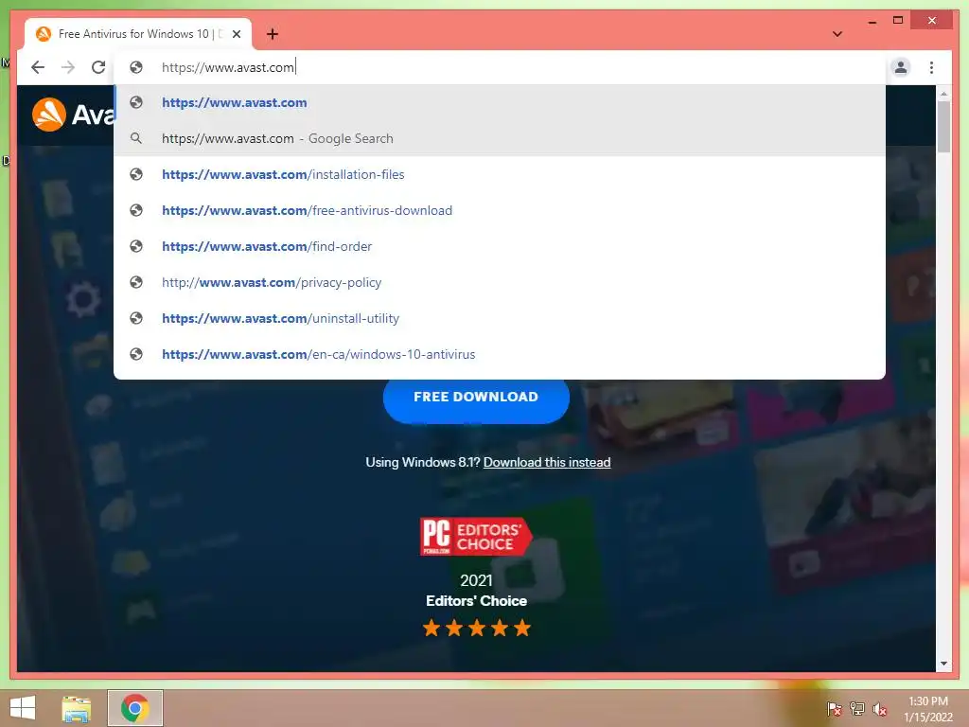Click the browser Back arrow
Screen dimensions: 969x727
[38, 67]
